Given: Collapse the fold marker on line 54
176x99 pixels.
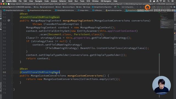Looking at the screenshot, I should tap(12, 24).
